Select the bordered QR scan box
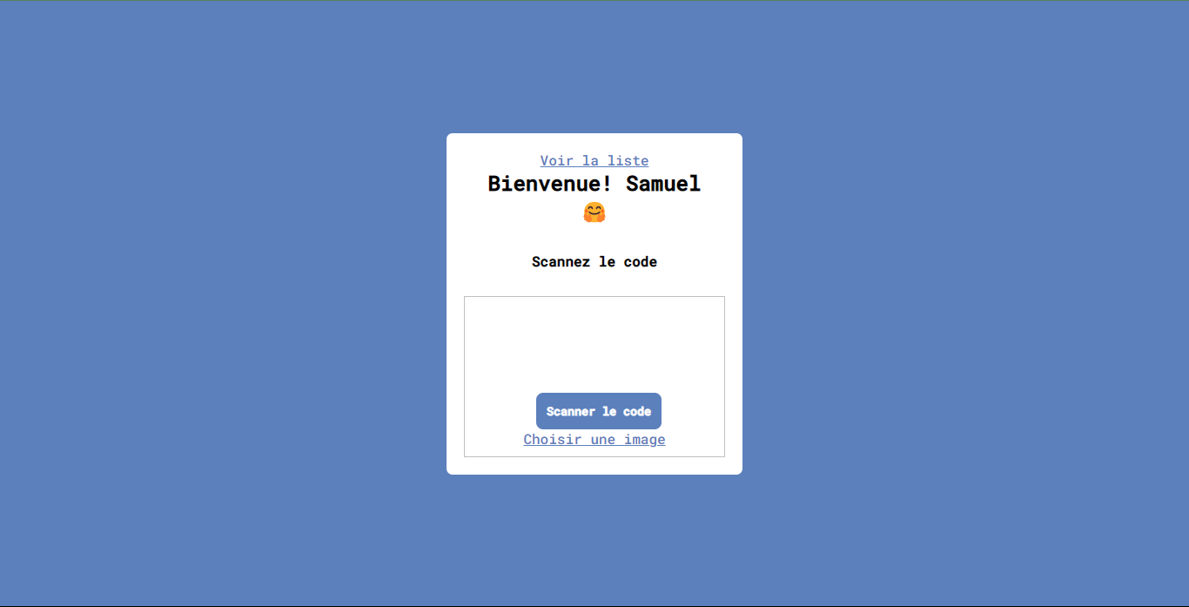Viewport: 1189px width, 607px height. tap(594, 376)
